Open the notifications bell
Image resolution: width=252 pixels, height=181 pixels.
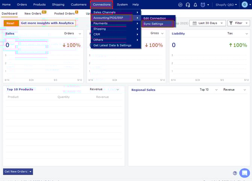[195, 5]
